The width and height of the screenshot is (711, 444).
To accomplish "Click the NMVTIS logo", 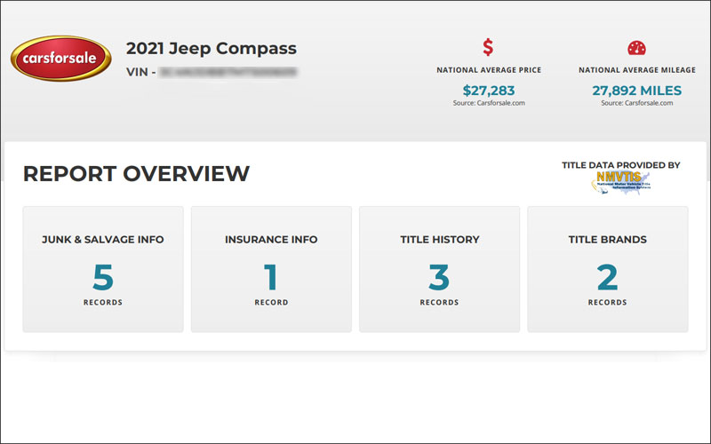I will 620,183.
